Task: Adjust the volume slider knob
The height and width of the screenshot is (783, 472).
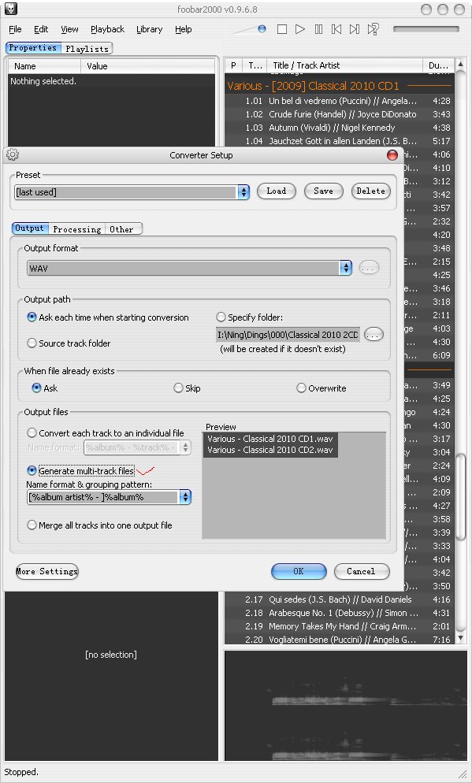Action: 262,29
